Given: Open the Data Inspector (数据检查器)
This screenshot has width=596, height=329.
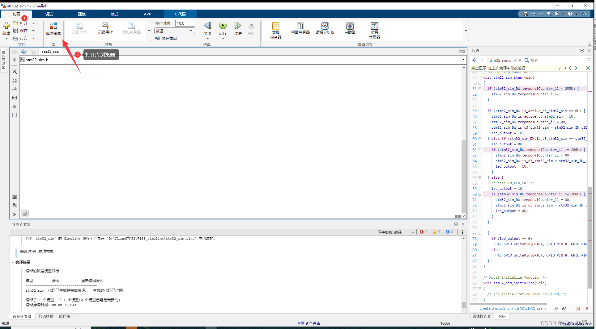Looking at the screenshot, I should [275, 30].
